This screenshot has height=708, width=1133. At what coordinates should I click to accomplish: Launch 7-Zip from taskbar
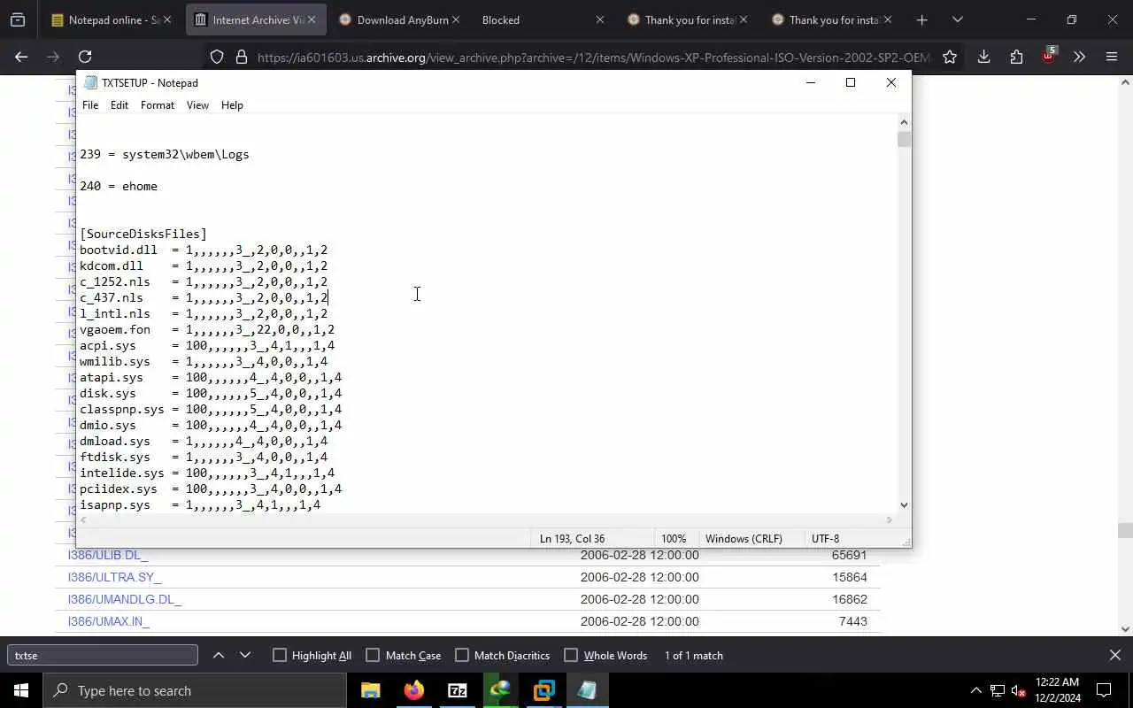(458, 690)
